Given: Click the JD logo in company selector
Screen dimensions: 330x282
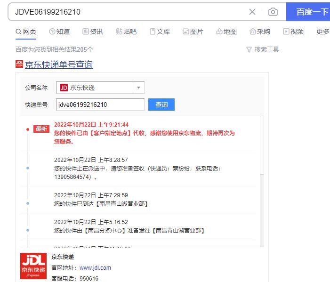Looking at the screenshot, I should click(x=64, y=88).
